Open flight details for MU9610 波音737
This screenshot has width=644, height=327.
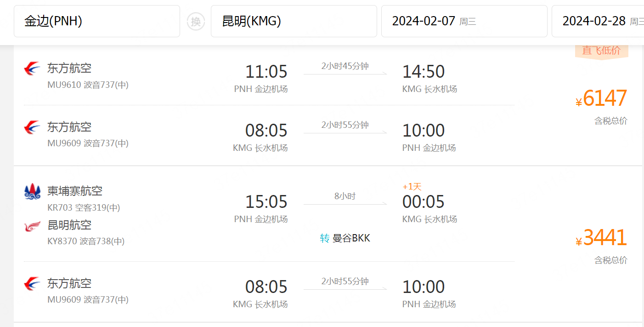pyautogui.click(x=88, y=85)
